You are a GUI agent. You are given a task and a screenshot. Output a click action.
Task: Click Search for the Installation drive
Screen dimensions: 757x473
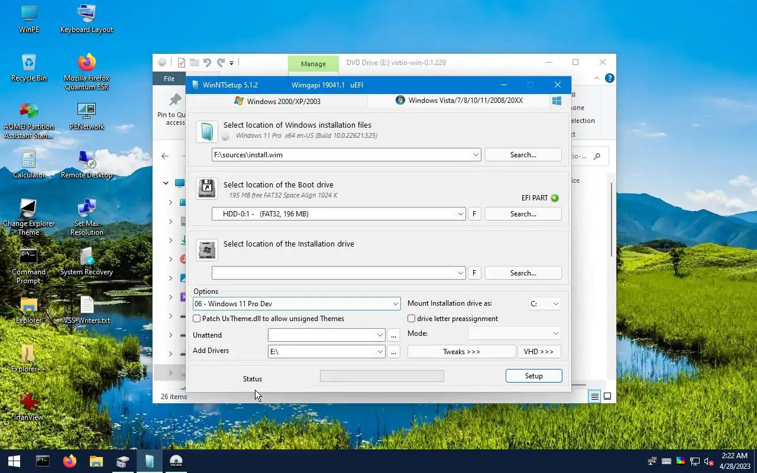click(523, 273)
